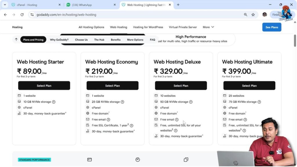Open help icon for Free SSL Certificate, 1 year
Image resolution: width=297 pixels, height=167 pixels.
(x=131, y=125)
